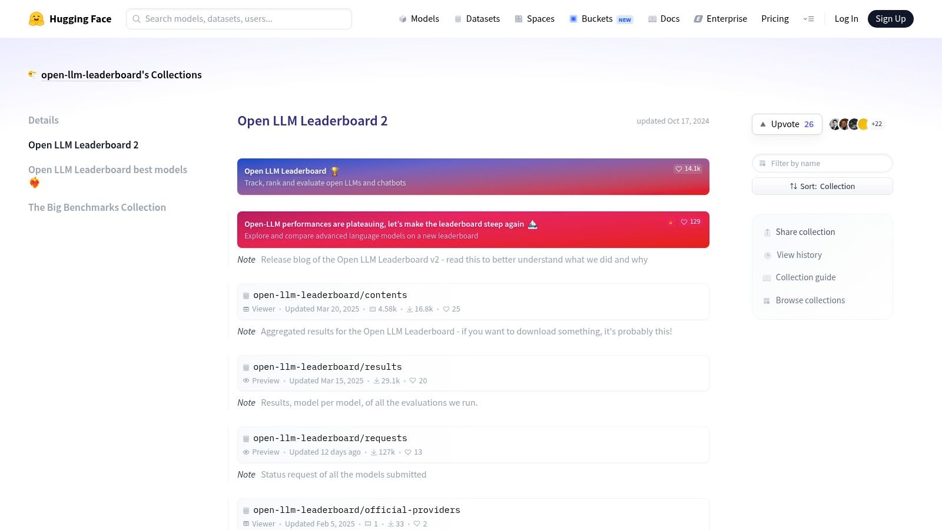Image resolution: width=942 pixels, height=530 pixels.
Task: Click the dataset icon beside open-llm-leaderboard/contents
Action: coord(246,296)
